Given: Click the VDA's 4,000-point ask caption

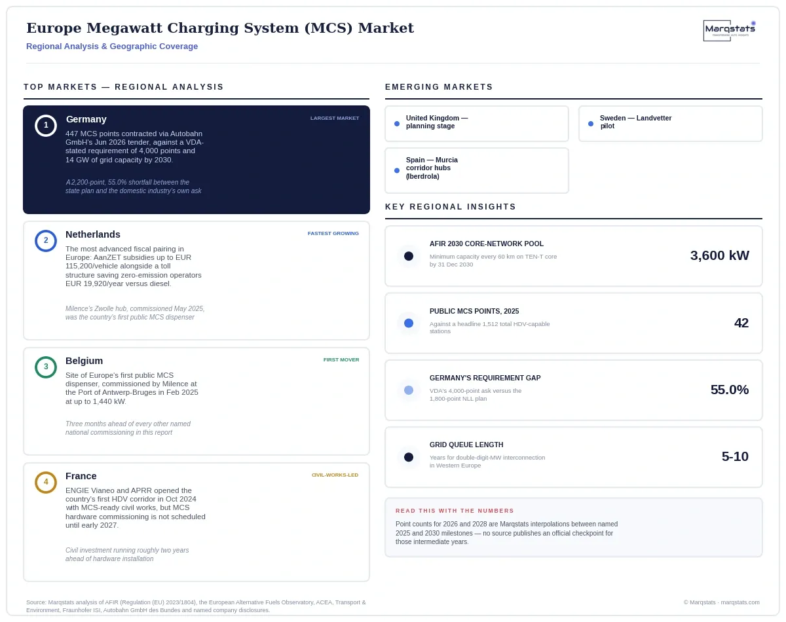Looking at the screenshot, I should click(476, 395).
